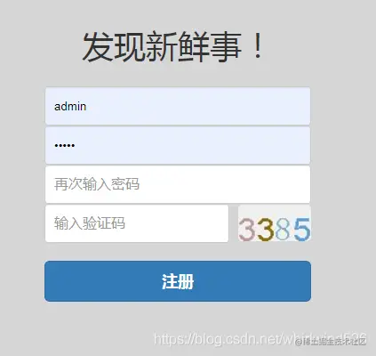Viewport: 376px width, 356px height.
Task: Click the exclamation mark in the heading
Action: click(258, 46)
